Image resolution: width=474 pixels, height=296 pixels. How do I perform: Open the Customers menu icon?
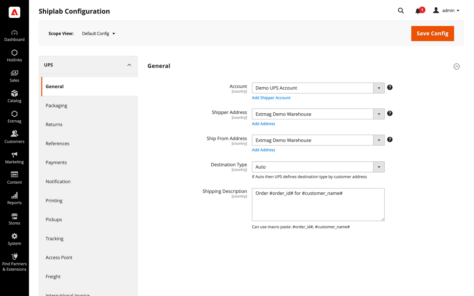click(14, 134)
